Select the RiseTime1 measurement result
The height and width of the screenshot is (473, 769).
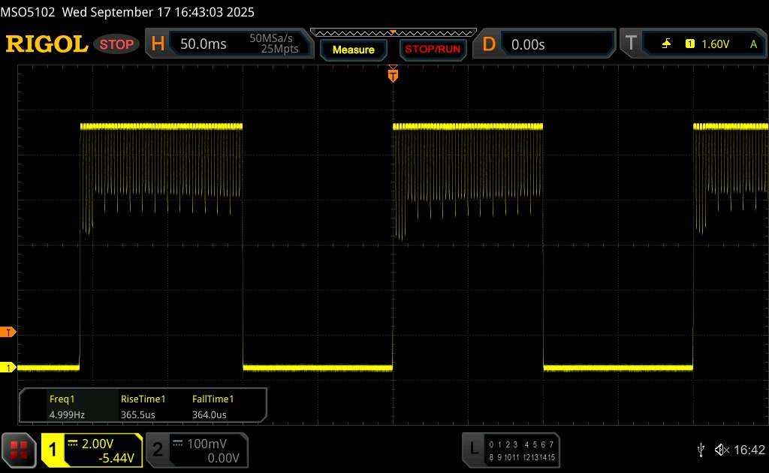(143, 407)
